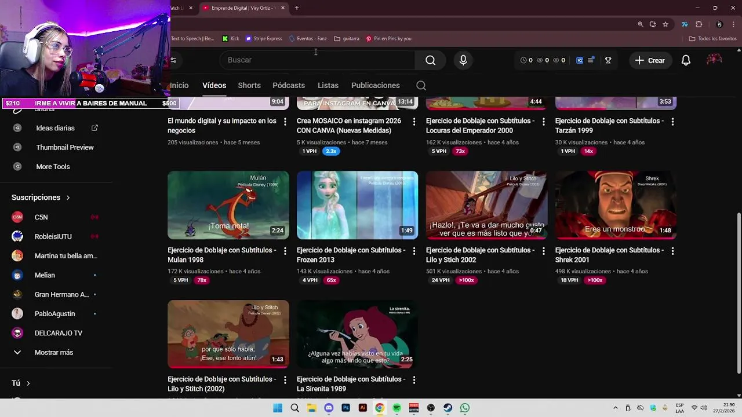
Task: Play La Sirenita 1989 video thumbnail
Action: [357, 334]
